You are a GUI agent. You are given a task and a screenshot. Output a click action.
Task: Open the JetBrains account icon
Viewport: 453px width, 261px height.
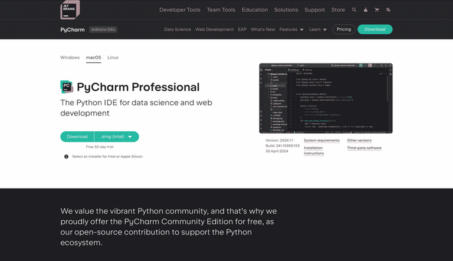(x=365, y=10)
